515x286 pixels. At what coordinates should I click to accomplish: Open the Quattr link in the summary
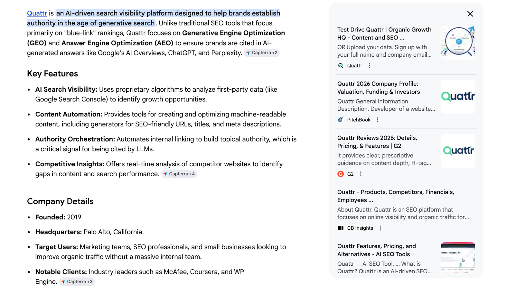(37, 13)
